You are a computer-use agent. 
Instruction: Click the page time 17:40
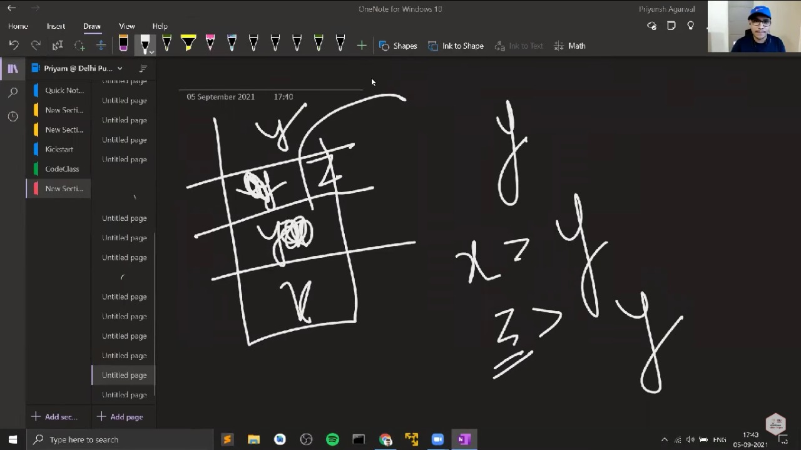(283, 97)
